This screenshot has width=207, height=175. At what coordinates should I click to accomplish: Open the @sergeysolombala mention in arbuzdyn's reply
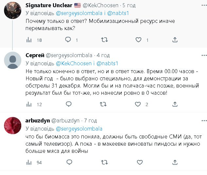coord(79,129)
